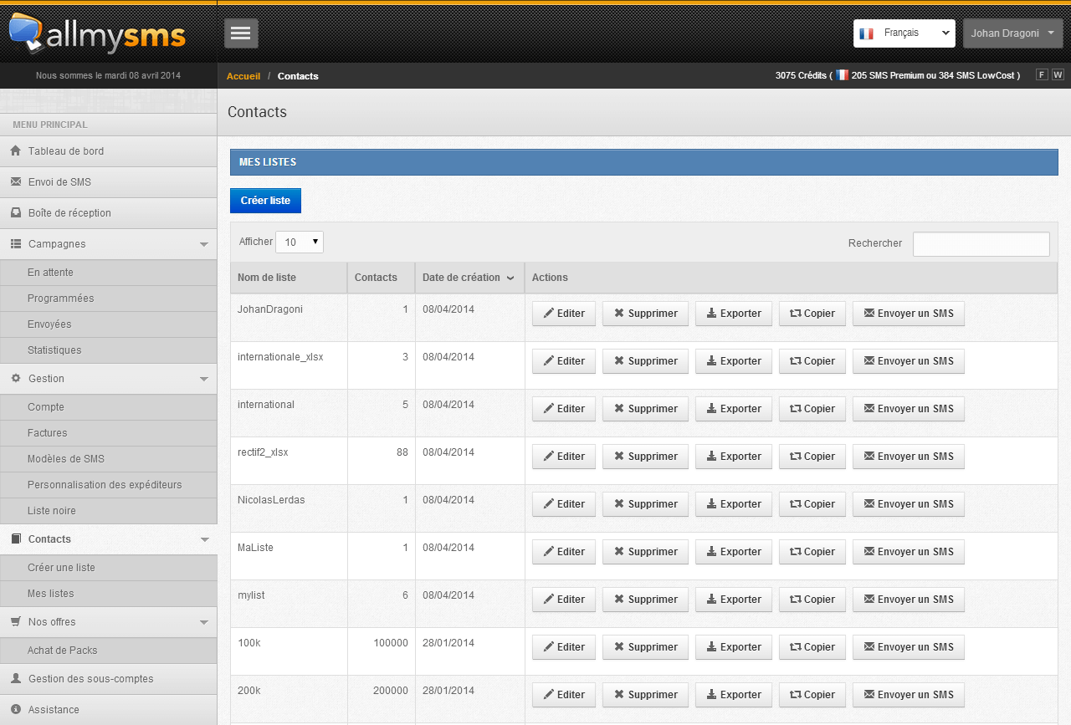Delete the internationale_xlsx list
The image size is (1071, 725).
645,361
